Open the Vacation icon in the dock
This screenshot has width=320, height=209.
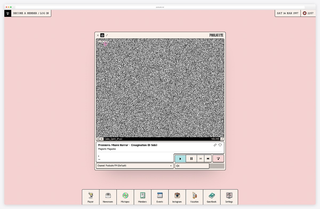(x=194, y=197)
